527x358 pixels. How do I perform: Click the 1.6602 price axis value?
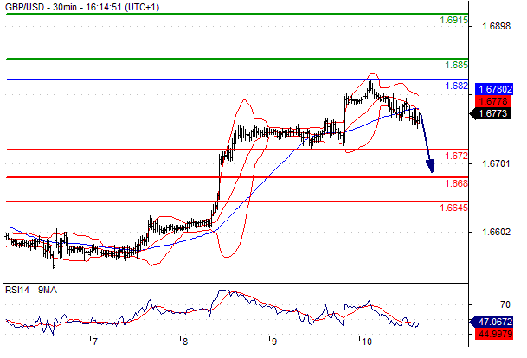click(496, 232)
